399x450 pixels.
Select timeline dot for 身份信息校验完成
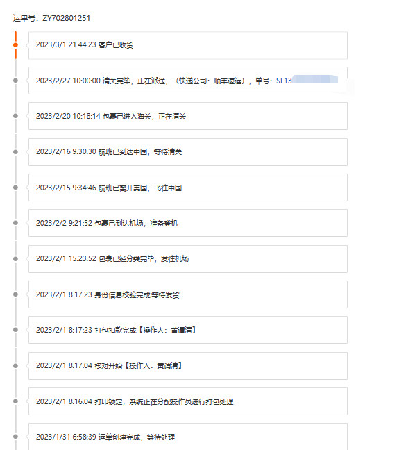click(x=15, y=294)
